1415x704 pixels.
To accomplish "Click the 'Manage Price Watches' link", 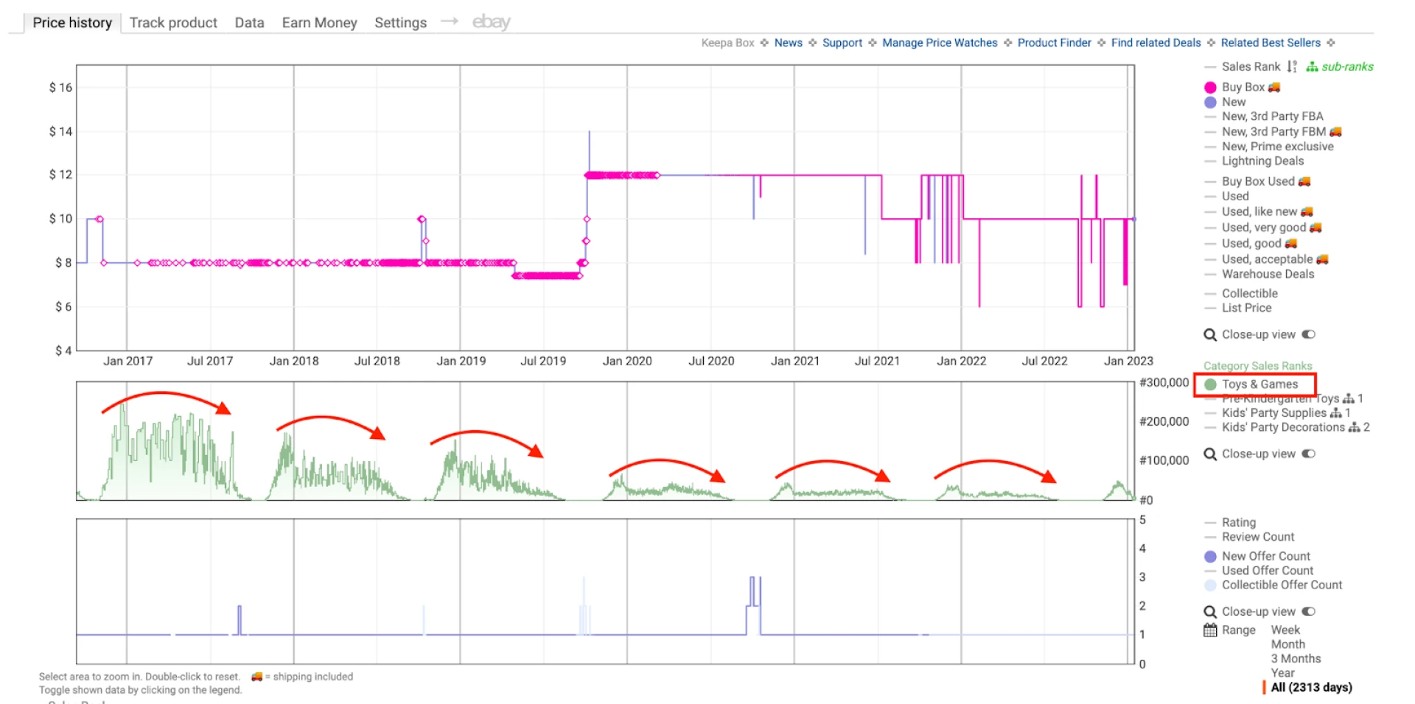I will tap(939, 43).
